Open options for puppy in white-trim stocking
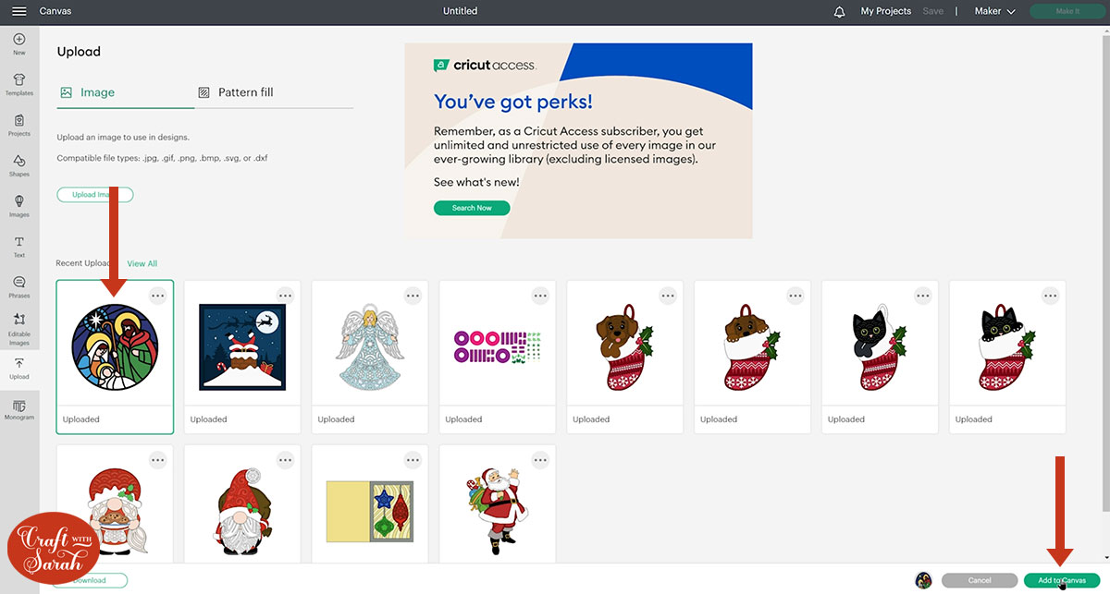 click(795, 296)
